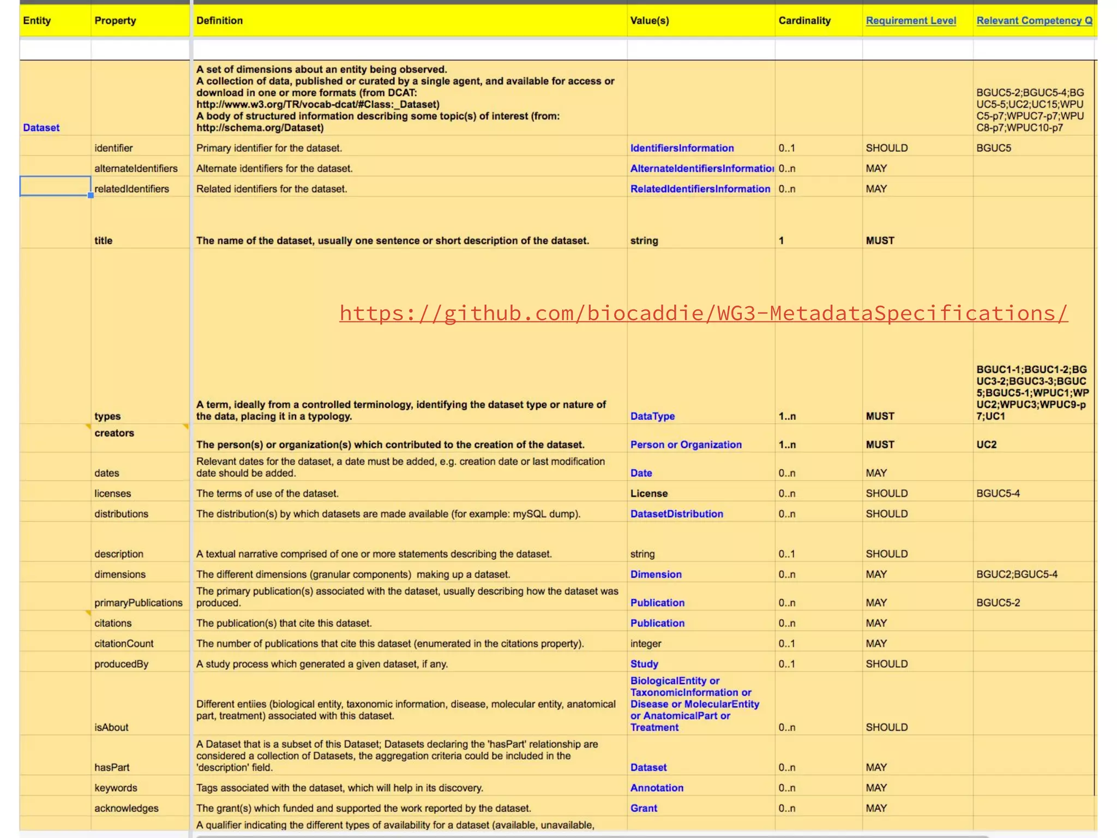Open the GitHub WG3-MetadataSpecifications URL
Viewport: 1117px width, 838px height.
704,313
